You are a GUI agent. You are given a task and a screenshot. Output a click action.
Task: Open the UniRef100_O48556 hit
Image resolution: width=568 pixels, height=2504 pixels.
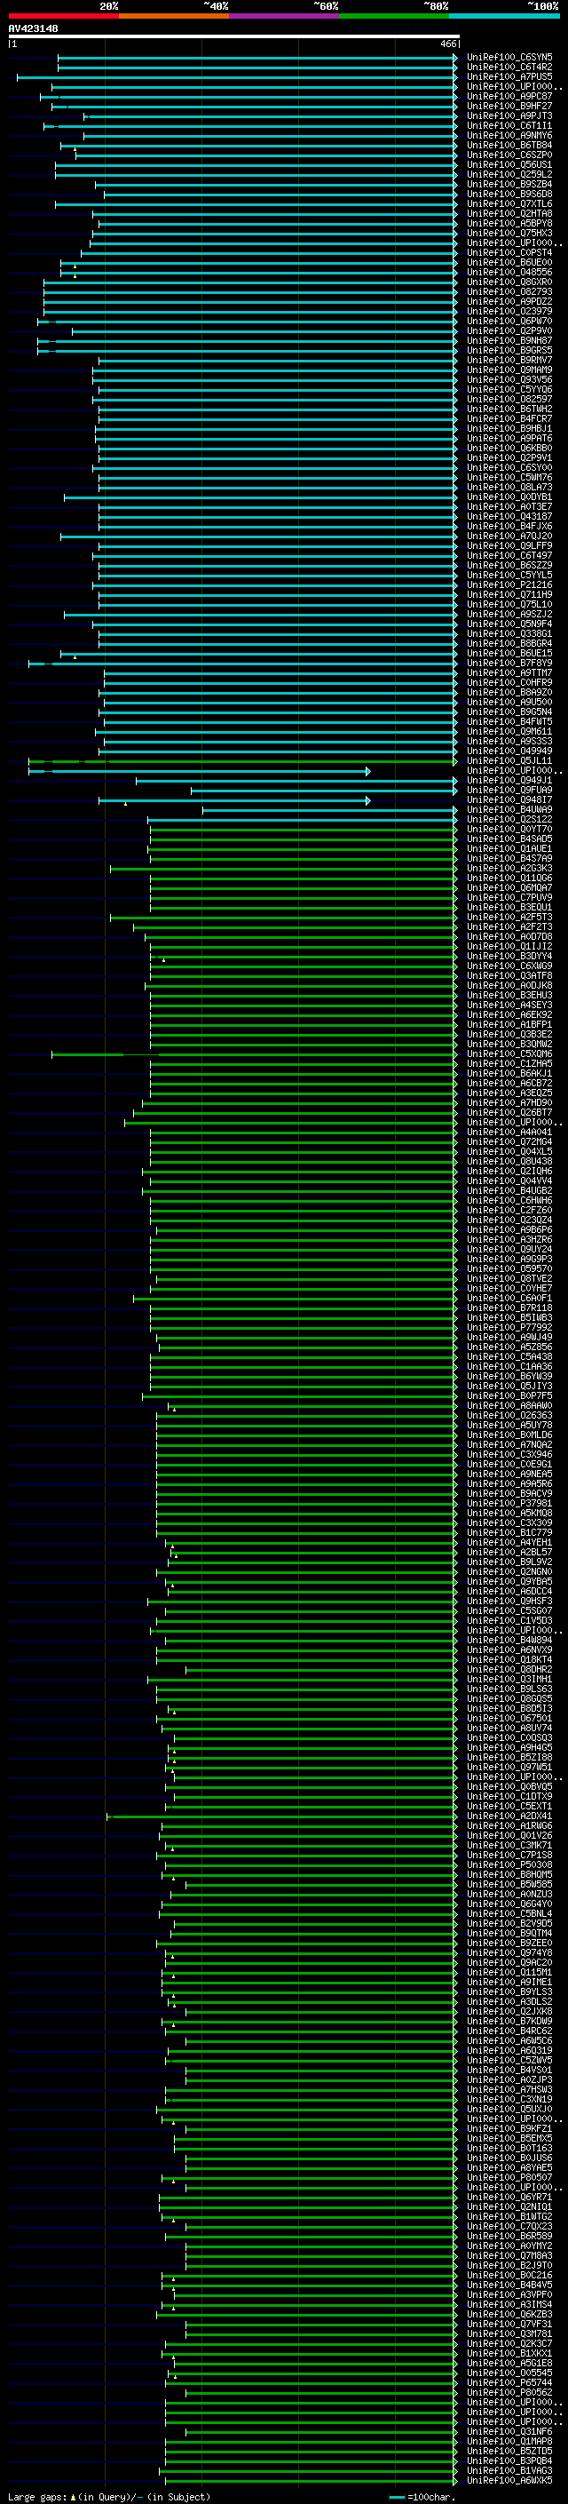click(509, 272)
